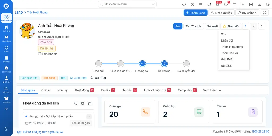Click the help question mark button
The height and width of the screenshot is (136, 272).
tap(265, 13)
